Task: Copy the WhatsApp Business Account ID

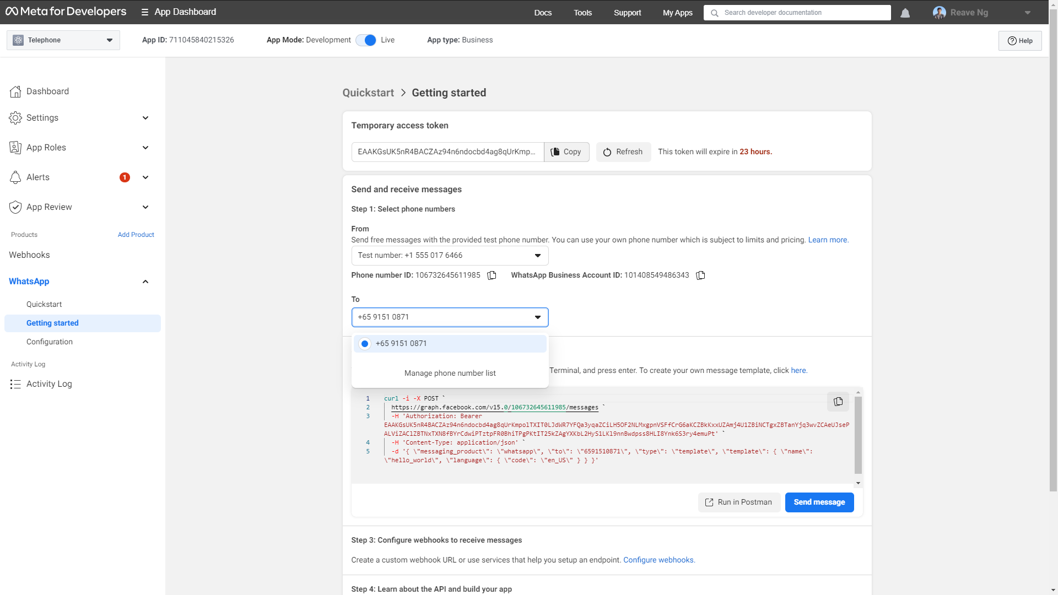Action: (700, 275)
